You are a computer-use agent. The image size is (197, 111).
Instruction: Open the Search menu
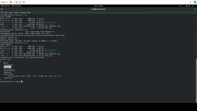16,12
